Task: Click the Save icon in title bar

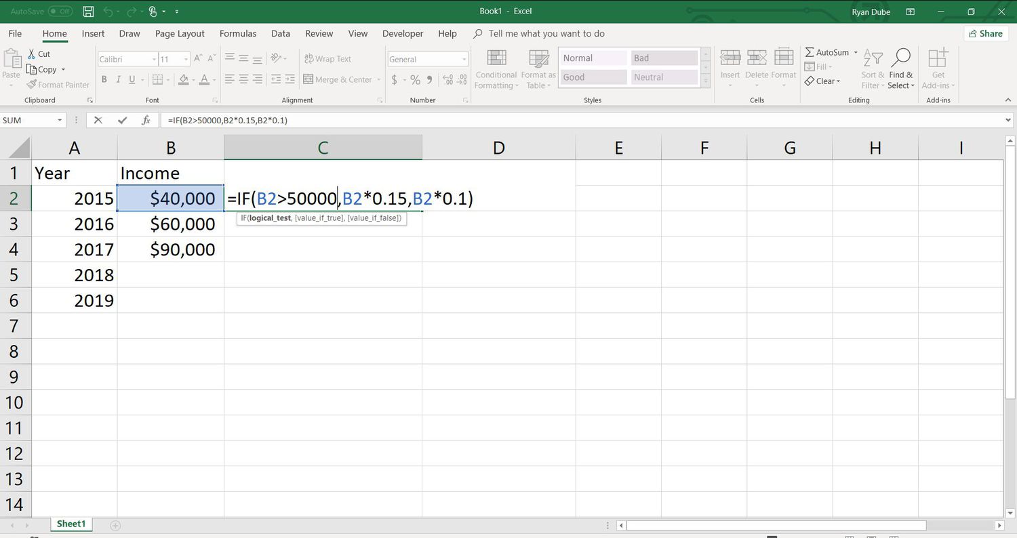Action: point(88,12)
